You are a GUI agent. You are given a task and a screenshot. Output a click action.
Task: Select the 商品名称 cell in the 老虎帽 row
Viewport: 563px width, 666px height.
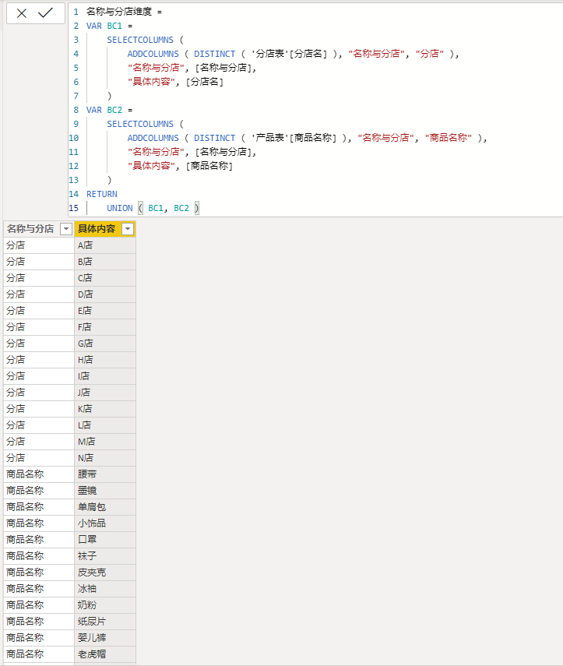39,654
